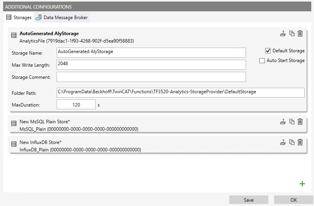Open the Data Message Broker tab
The height and width of the screenshot is (206, 314).
tap(62, 18)
